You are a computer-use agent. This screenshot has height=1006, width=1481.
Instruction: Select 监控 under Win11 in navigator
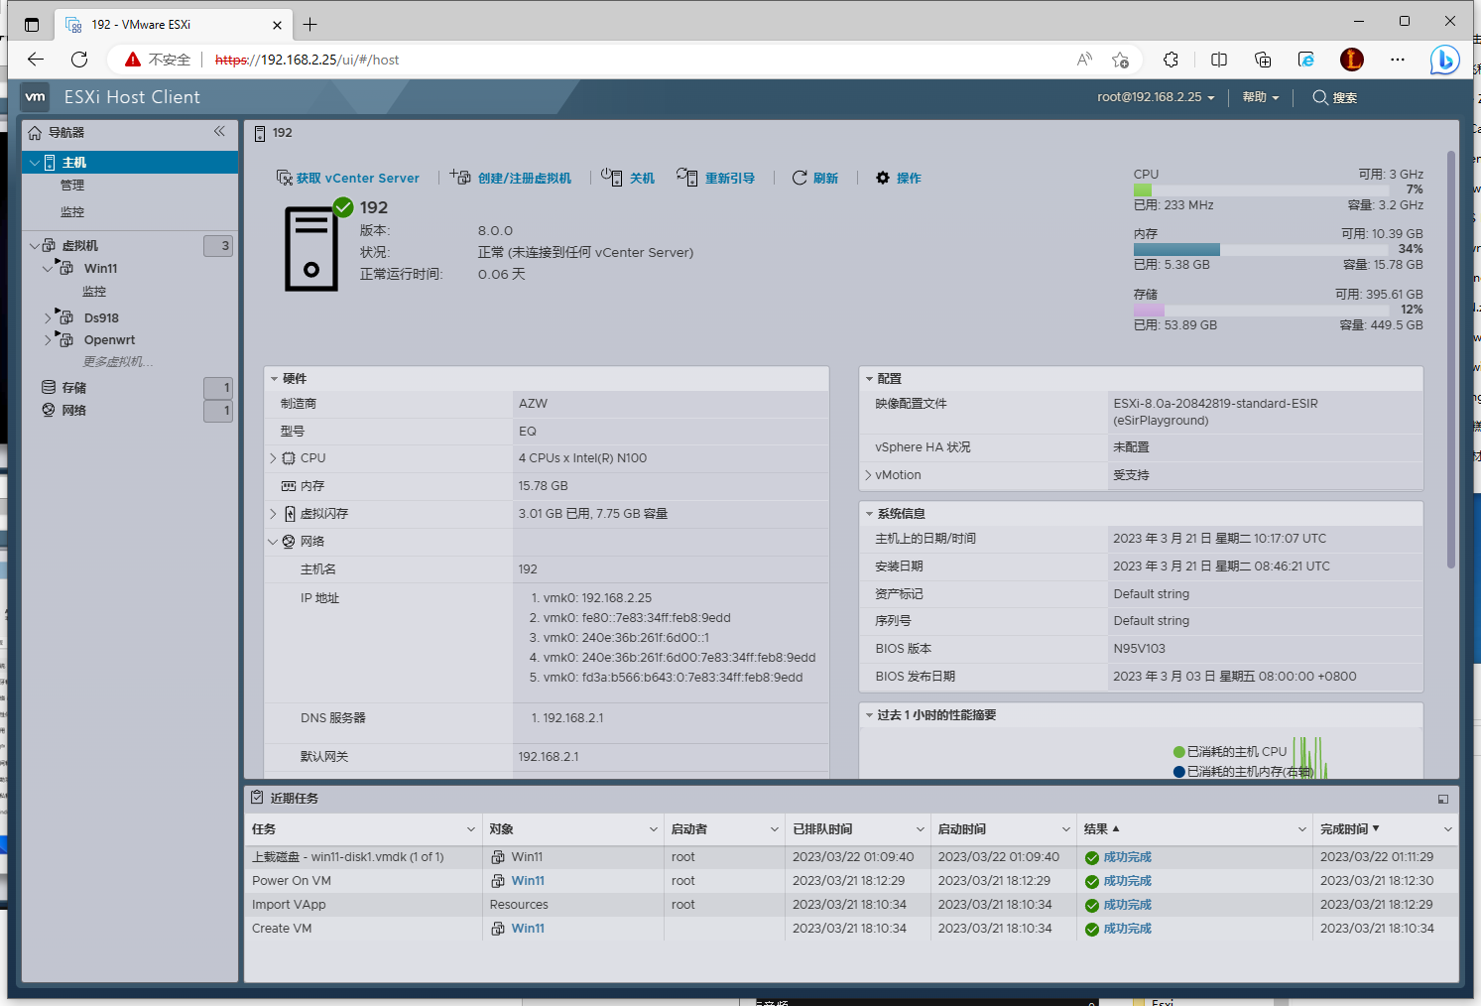click(x=94, y=292)
